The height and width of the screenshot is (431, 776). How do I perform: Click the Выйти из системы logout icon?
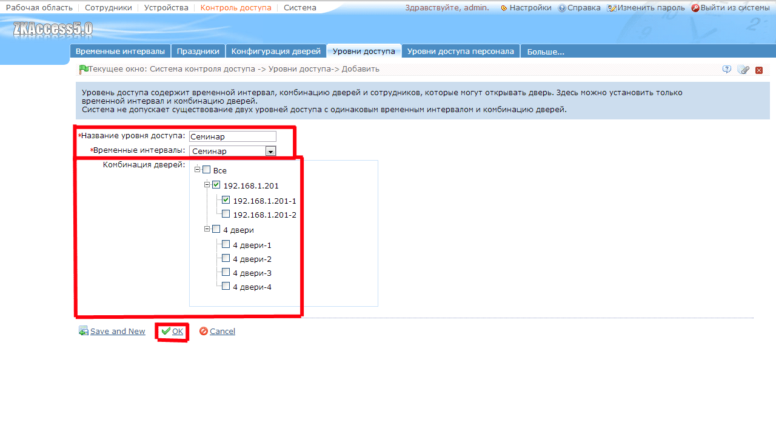point(695,8)
